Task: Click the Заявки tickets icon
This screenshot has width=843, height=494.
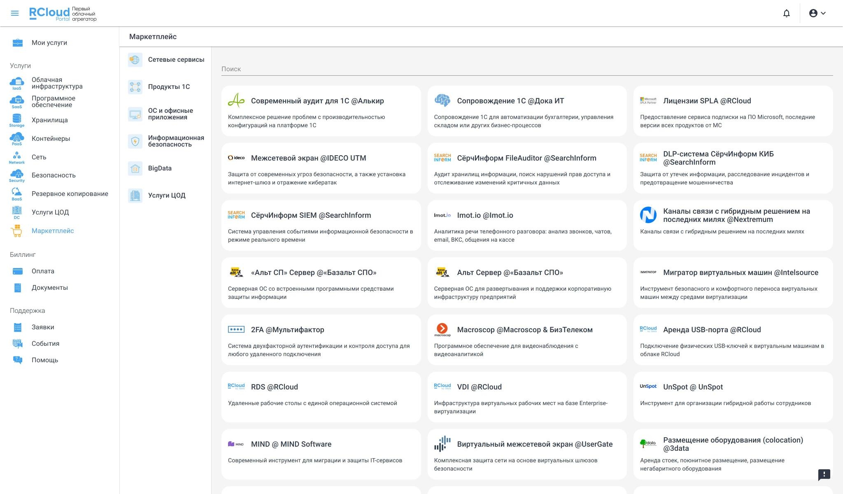Action: [17, 327]
